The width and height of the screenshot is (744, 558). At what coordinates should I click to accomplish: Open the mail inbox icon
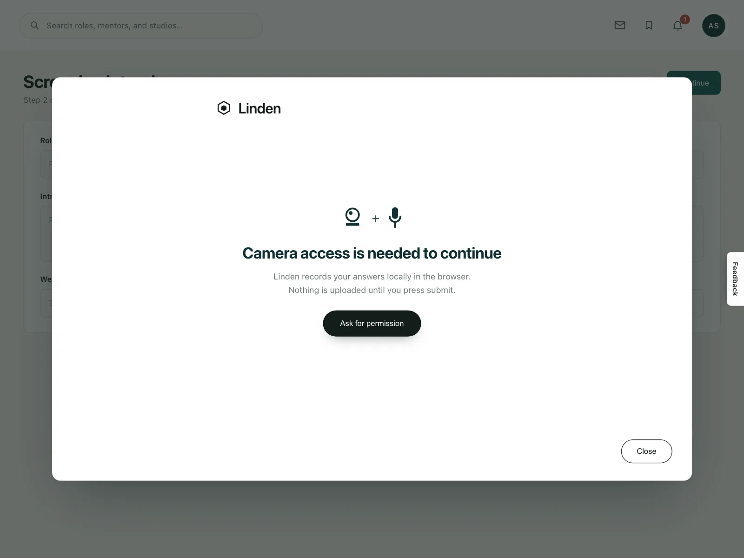(620, 26)
